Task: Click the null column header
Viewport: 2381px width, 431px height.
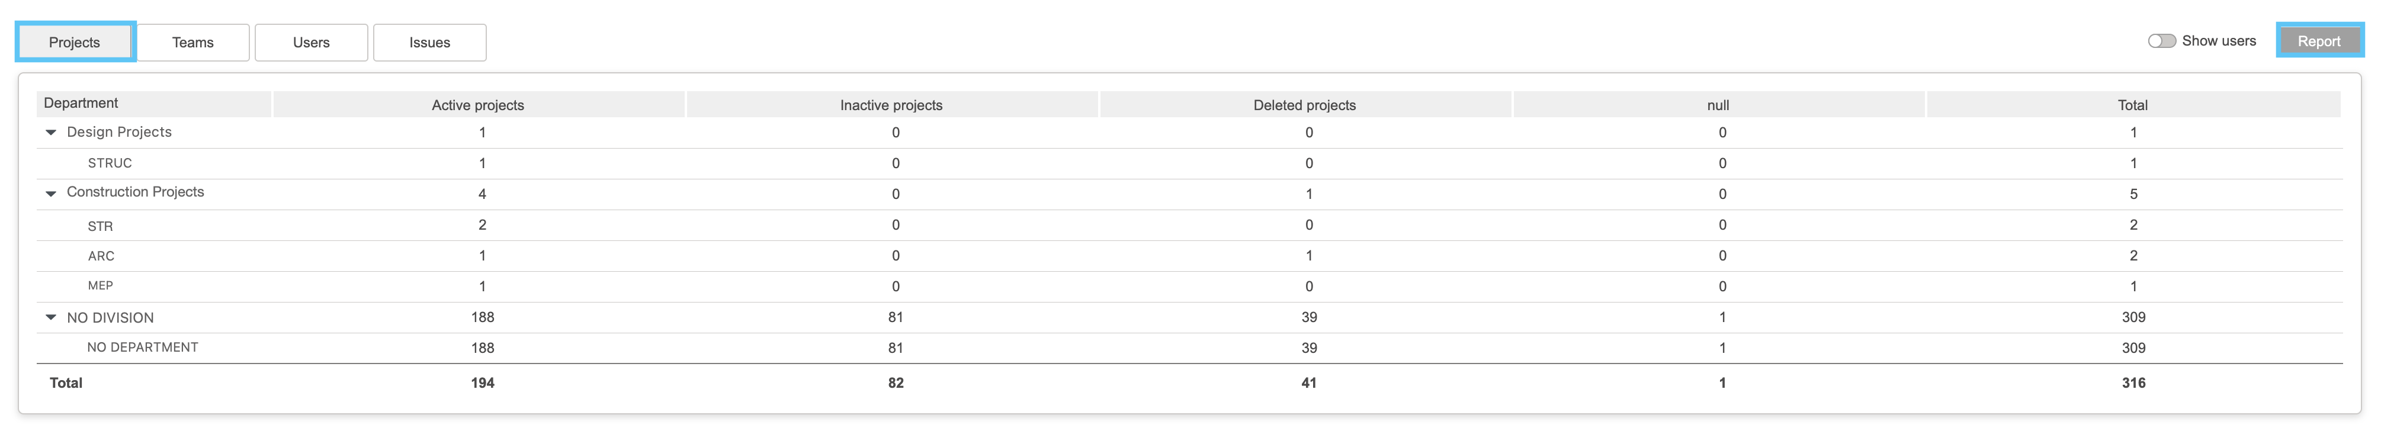Action: 1718,105
